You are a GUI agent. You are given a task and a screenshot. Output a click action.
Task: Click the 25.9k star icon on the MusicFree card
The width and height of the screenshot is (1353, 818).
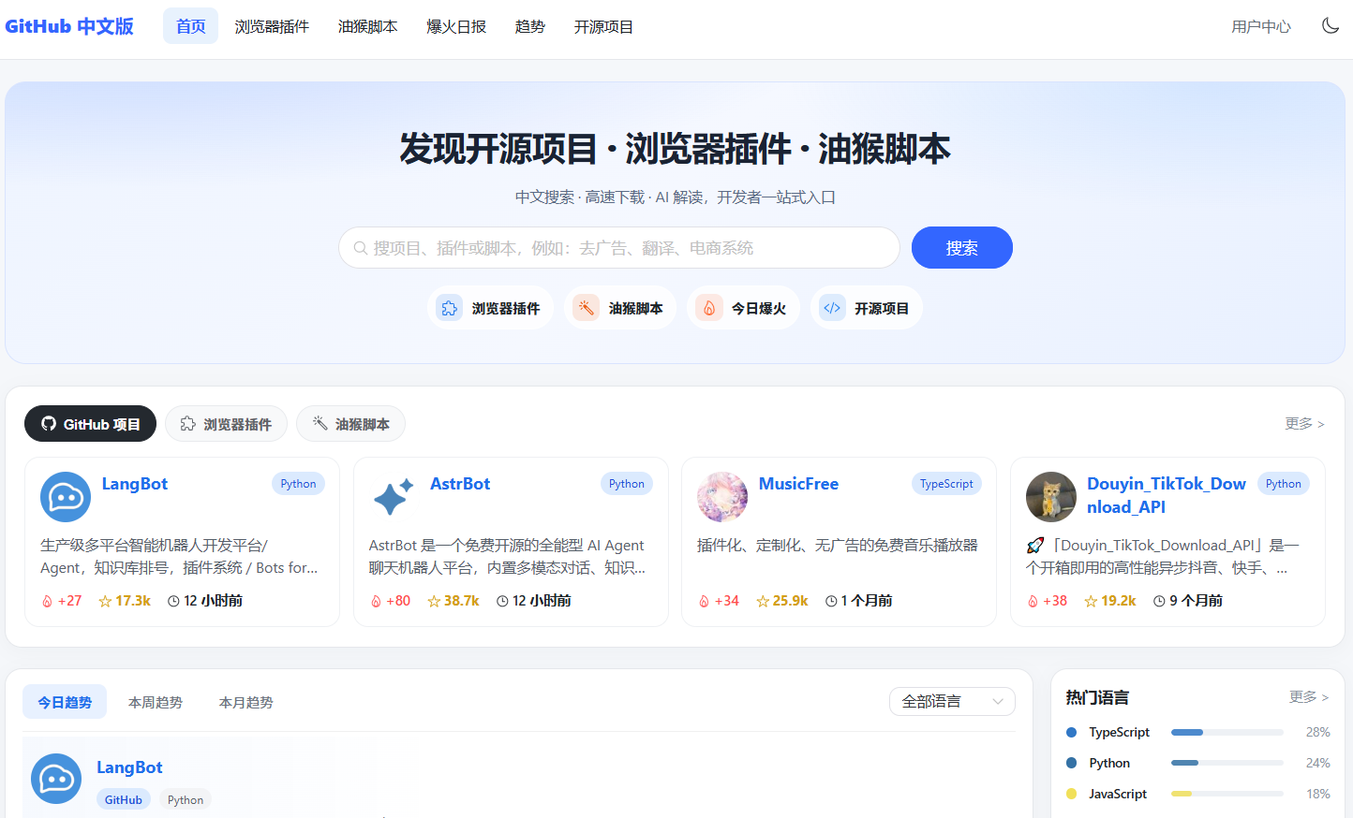(x=763, y=601)
